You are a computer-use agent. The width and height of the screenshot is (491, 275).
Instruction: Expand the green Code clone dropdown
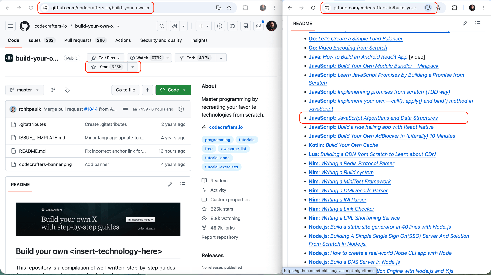(173, 90)
